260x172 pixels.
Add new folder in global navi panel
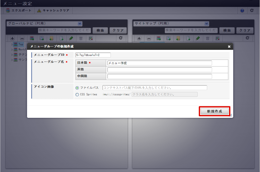click(51, 38)
